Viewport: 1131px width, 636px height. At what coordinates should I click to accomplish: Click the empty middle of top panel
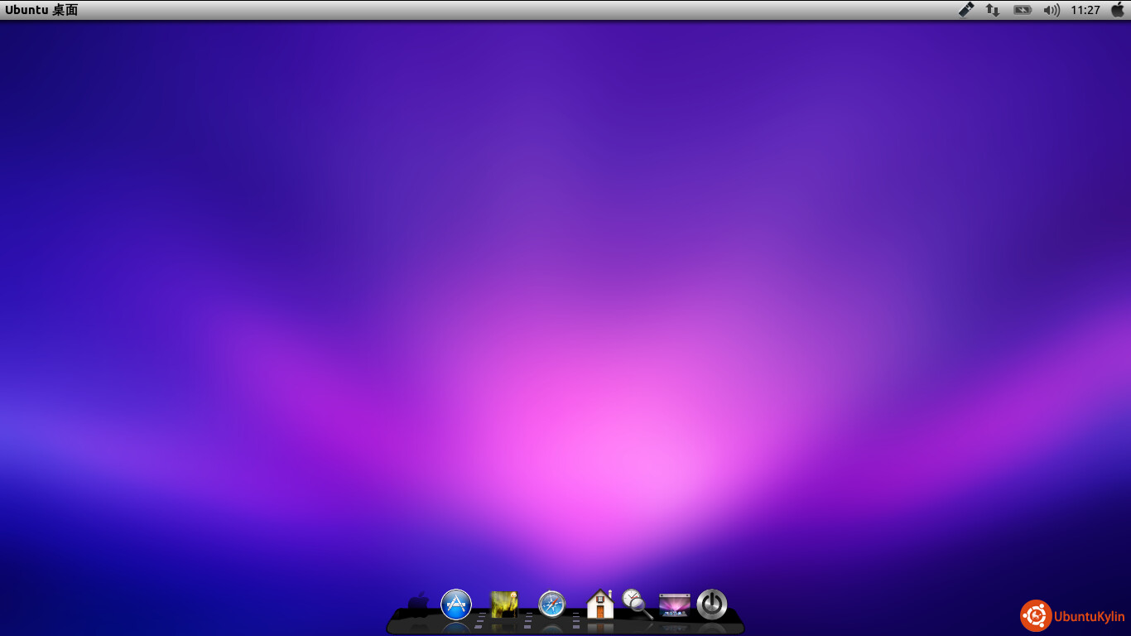(538, 10)
